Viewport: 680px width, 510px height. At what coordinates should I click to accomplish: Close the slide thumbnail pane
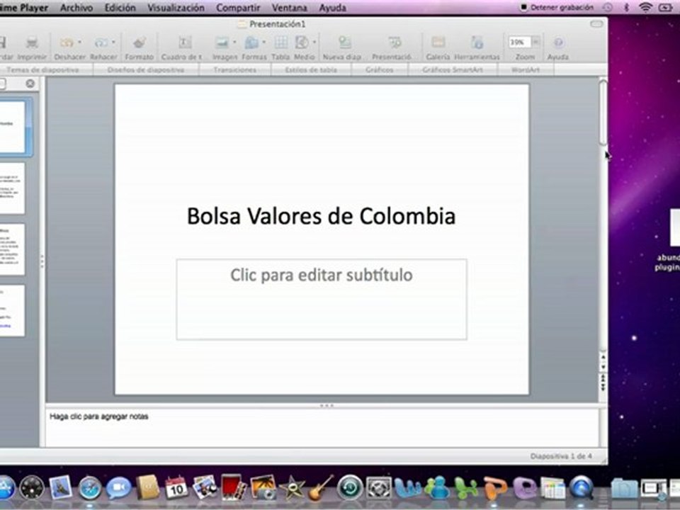pyautogui.click(x=30, y=84)
